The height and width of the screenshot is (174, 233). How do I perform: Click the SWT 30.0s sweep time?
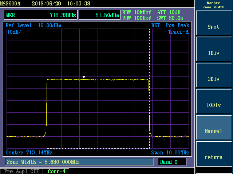(170, 18)
